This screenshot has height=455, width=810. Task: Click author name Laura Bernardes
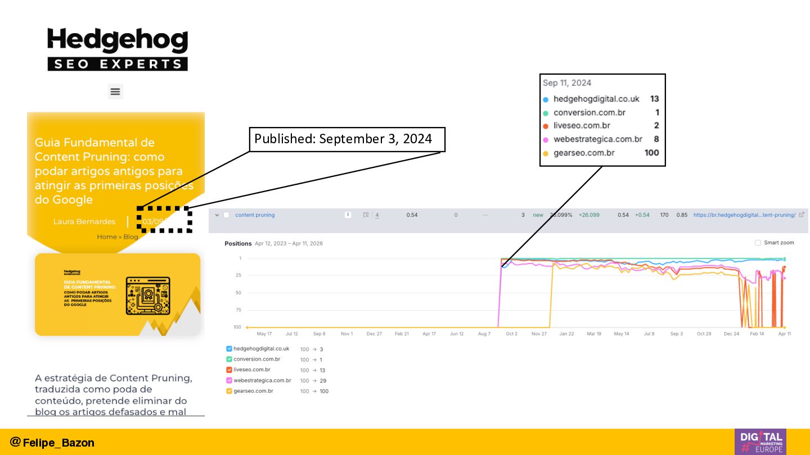point(84,221)
